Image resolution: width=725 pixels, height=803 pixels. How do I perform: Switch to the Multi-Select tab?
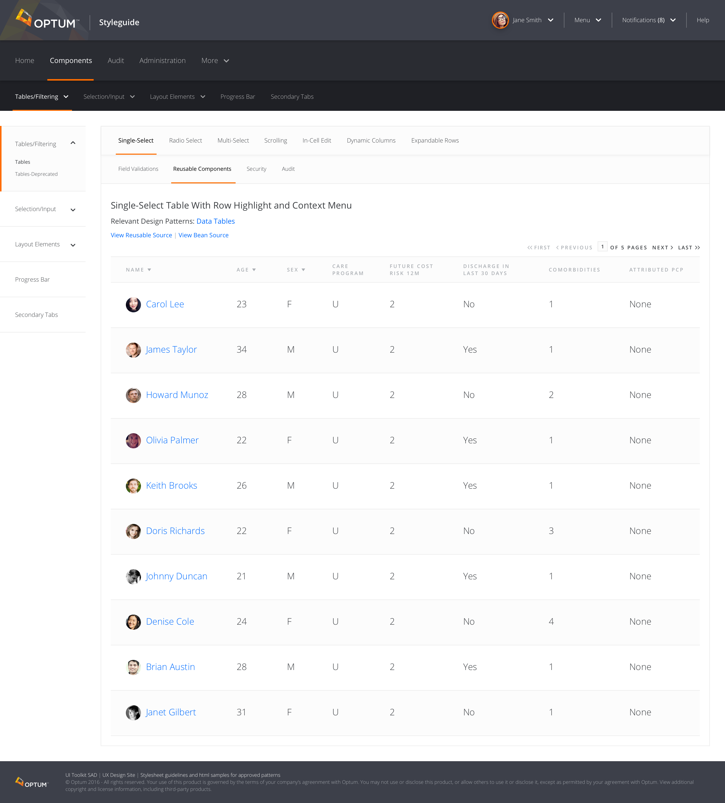pyautogui.click(x=233, y=140)
